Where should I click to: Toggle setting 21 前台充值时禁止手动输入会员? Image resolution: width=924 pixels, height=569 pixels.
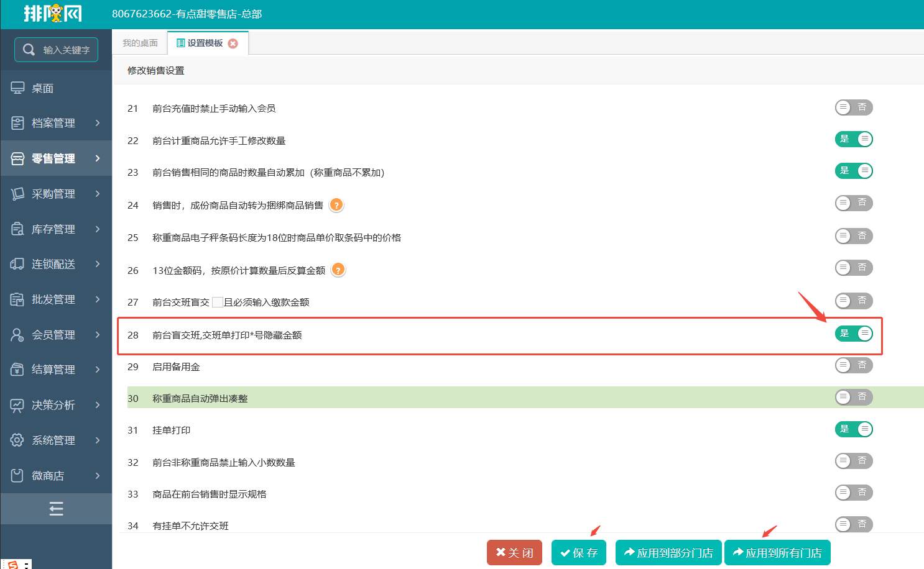[854, 107]
